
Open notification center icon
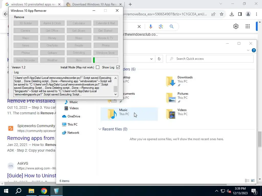(x=254, y=191)
